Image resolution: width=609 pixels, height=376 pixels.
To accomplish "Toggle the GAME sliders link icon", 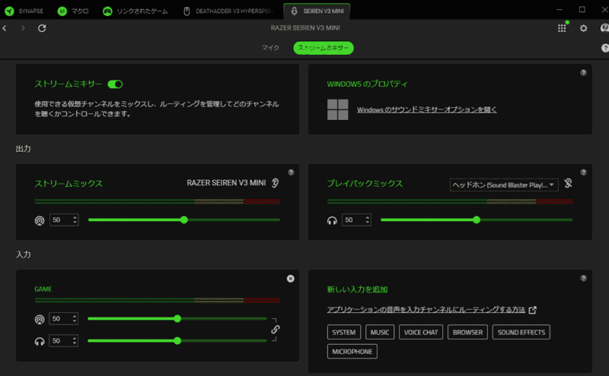I will (x=276, y=330).
